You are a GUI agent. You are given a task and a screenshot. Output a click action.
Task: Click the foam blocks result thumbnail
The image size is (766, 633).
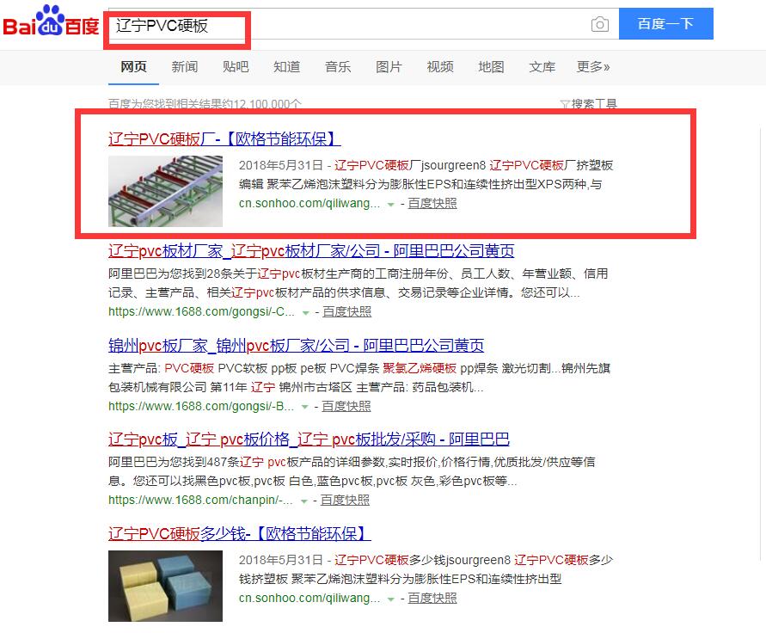(x=165, y=586)
